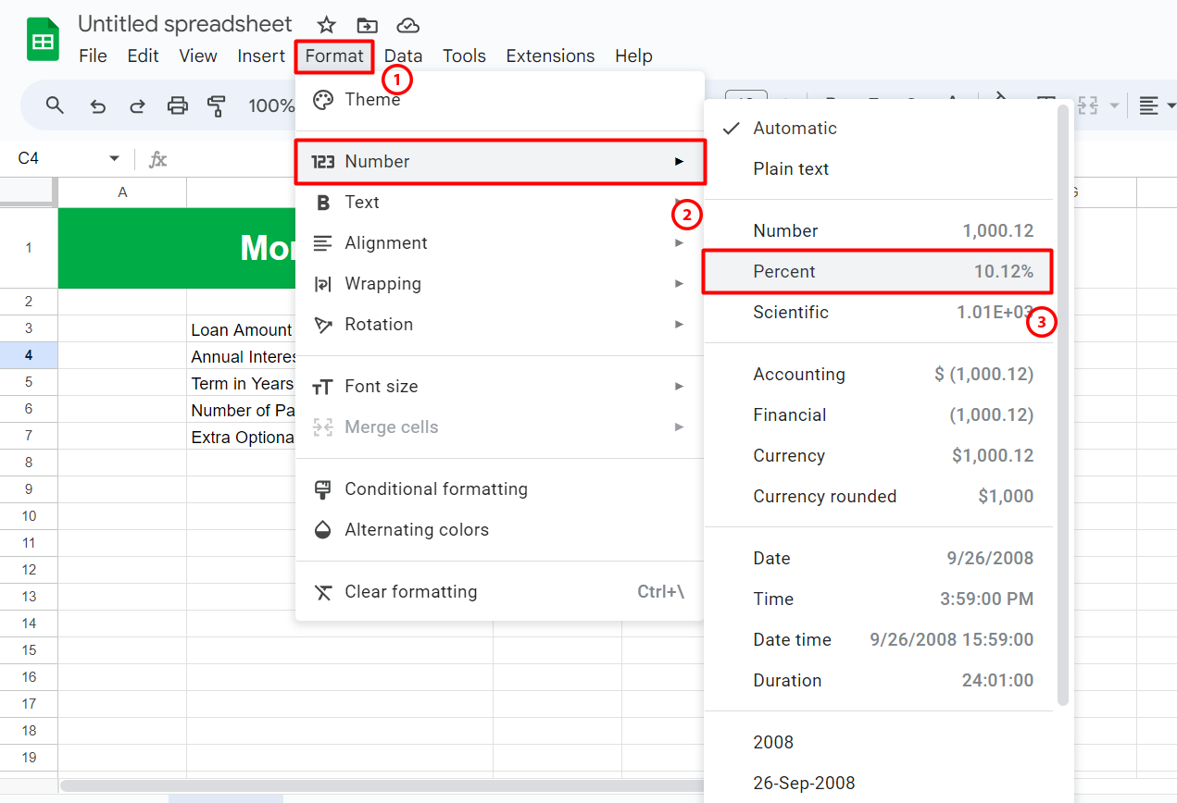Open Conditional formatting

click(499, 489)
